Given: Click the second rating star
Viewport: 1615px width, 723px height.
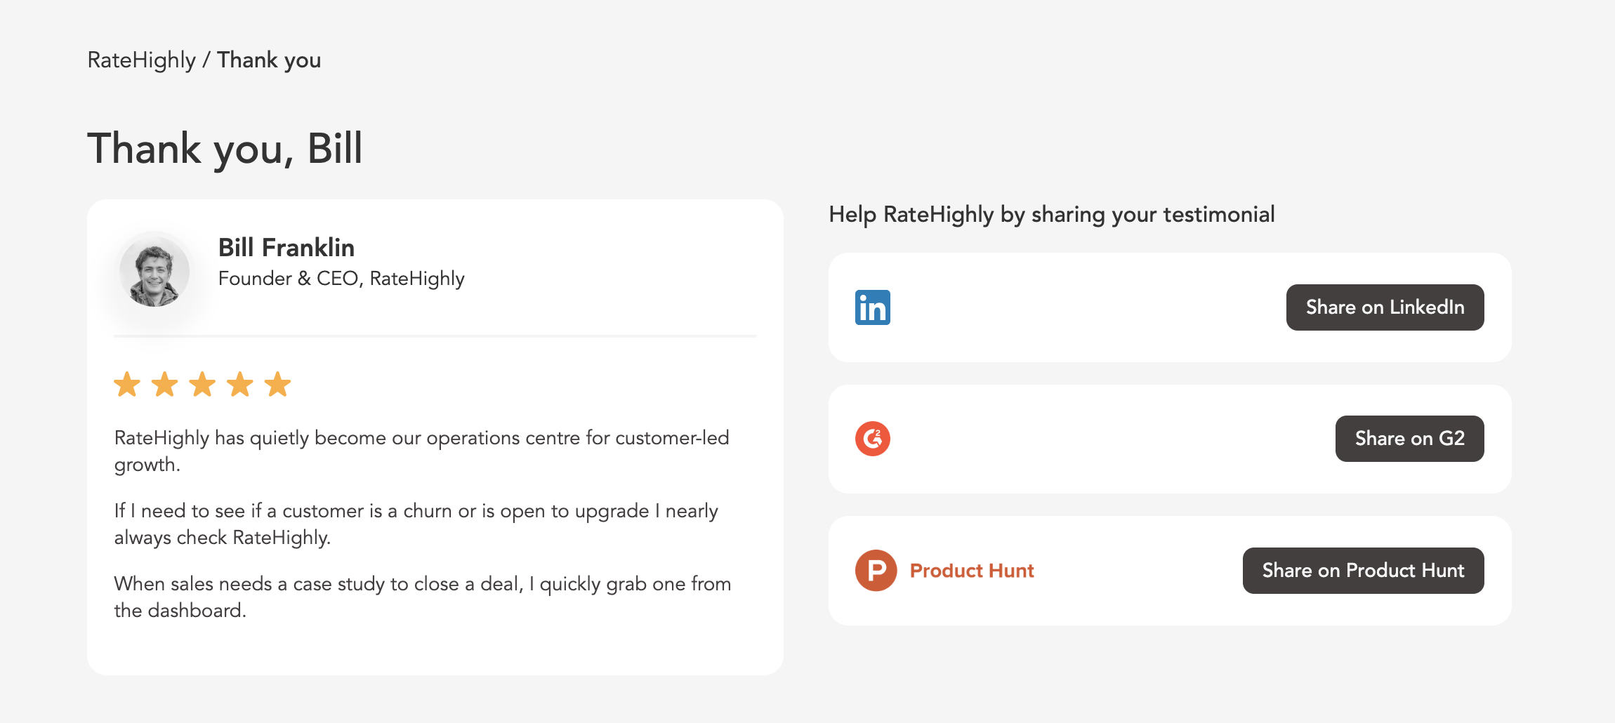Looking at the screenshot, I should coord(165,385).
